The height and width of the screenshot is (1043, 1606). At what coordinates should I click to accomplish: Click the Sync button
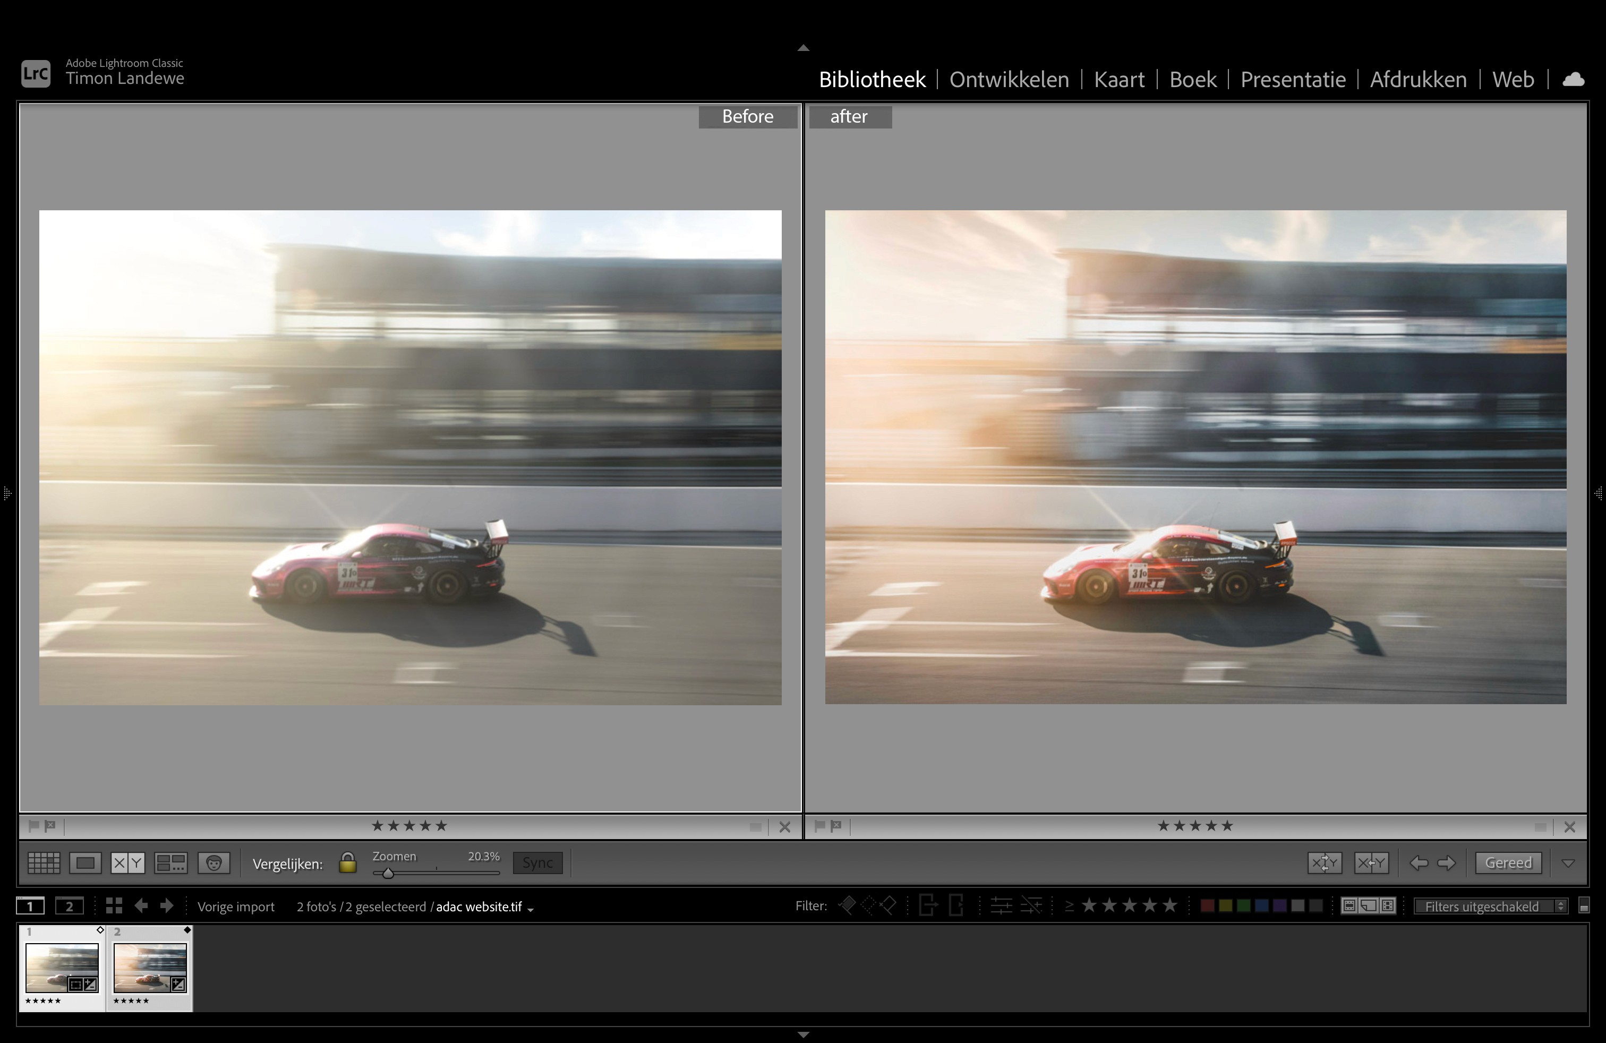pos(537,863)
